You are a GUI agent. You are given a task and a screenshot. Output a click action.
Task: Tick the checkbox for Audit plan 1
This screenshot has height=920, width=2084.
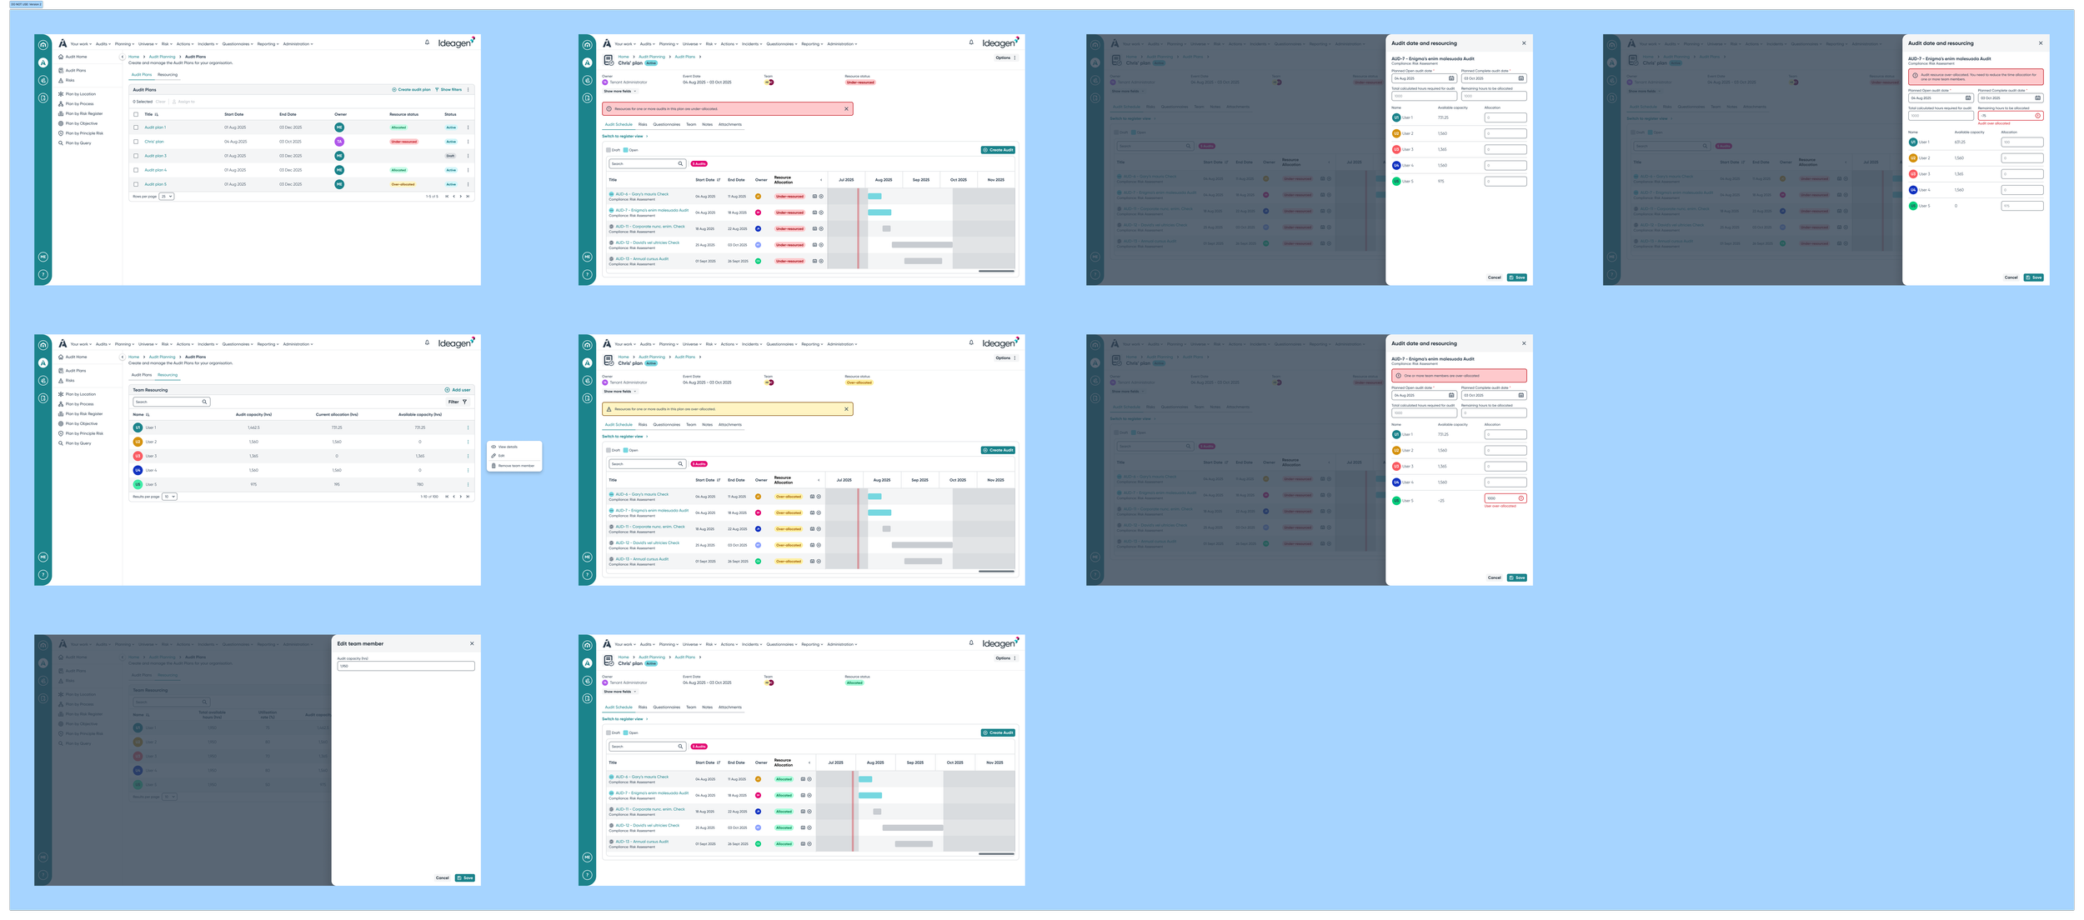pos(136,127)
